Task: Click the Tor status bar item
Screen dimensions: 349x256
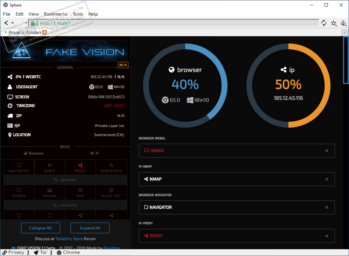Action: tap(40, 252)
